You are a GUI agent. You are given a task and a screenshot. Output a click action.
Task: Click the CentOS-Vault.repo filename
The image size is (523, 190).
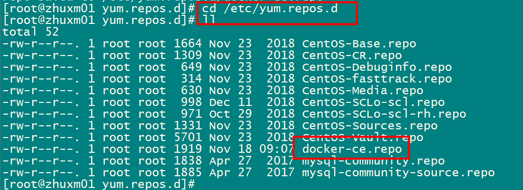[x=363, y=138]
